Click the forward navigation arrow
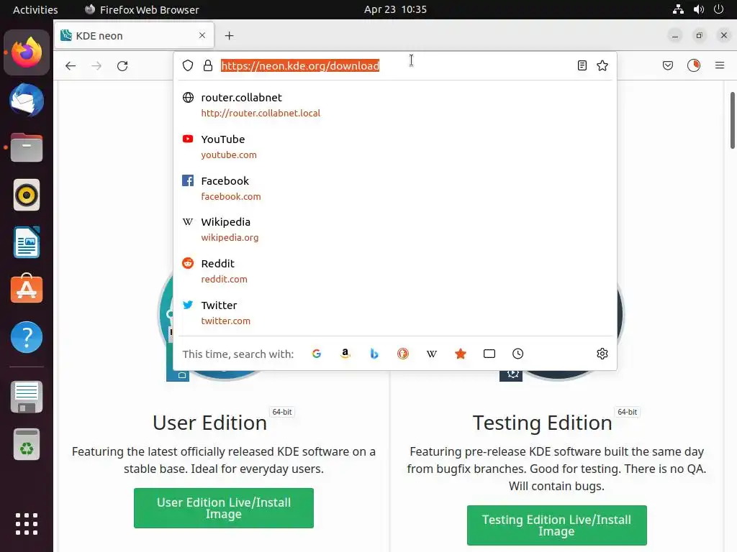 pos(96,65)
